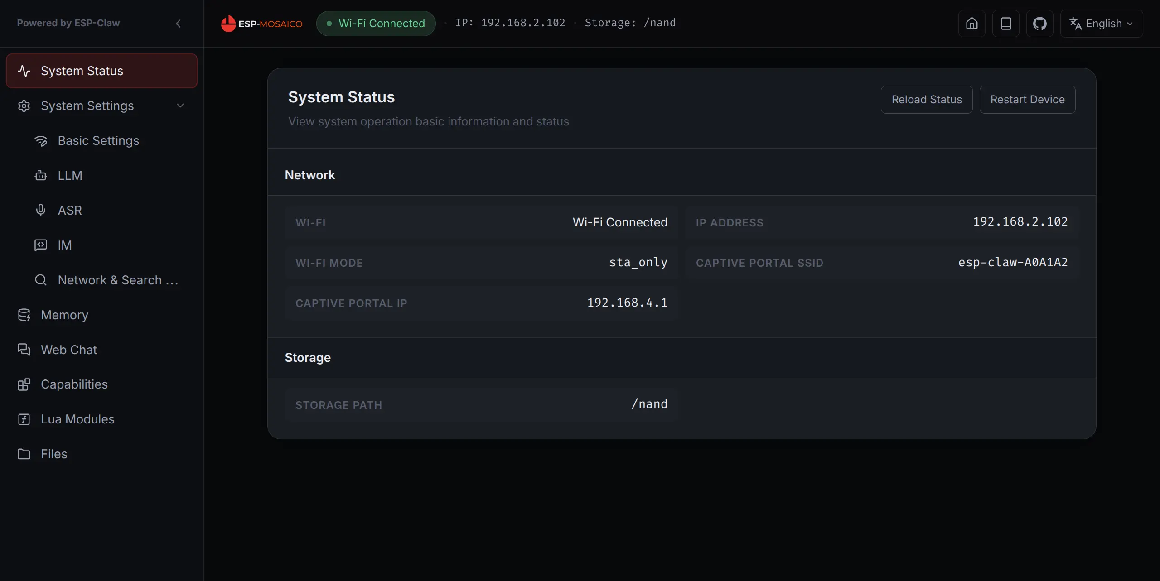Click the Reload Status button

[x=927, y=100]
